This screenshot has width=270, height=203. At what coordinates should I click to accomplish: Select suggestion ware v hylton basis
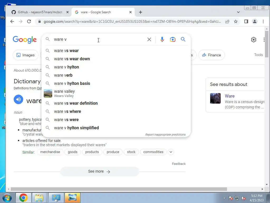pyautogui.click(x=116, y=83)
